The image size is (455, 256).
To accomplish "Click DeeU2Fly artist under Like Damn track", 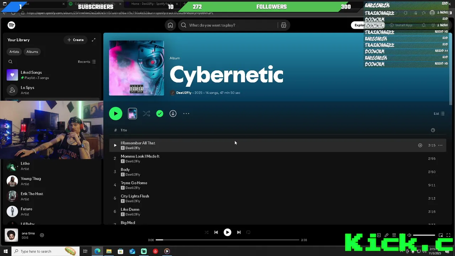I will point(133,214).
